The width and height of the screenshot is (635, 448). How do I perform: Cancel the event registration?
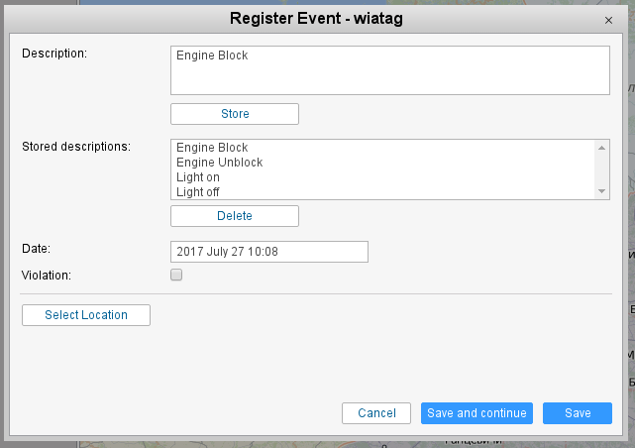point(376,413)
